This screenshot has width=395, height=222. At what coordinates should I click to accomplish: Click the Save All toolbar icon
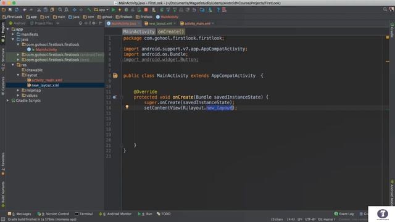tap(10, 10)
